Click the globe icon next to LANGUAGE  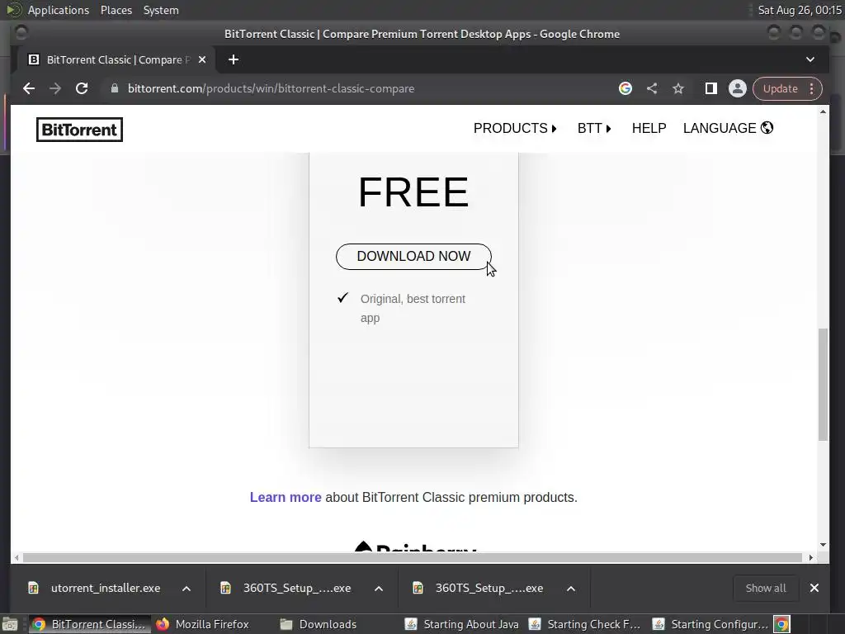pyautogui.click(x=767, y=128)
